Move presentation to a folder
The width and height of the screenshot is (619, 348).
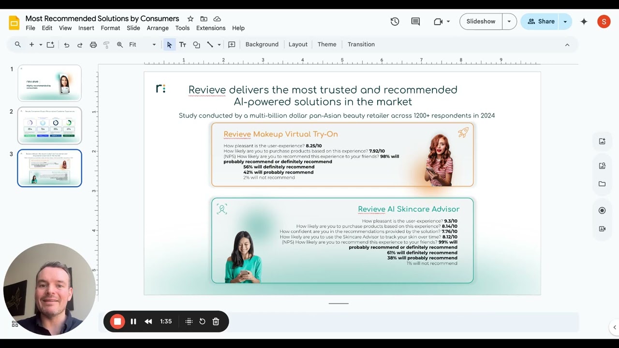click(x=204, y=19)
